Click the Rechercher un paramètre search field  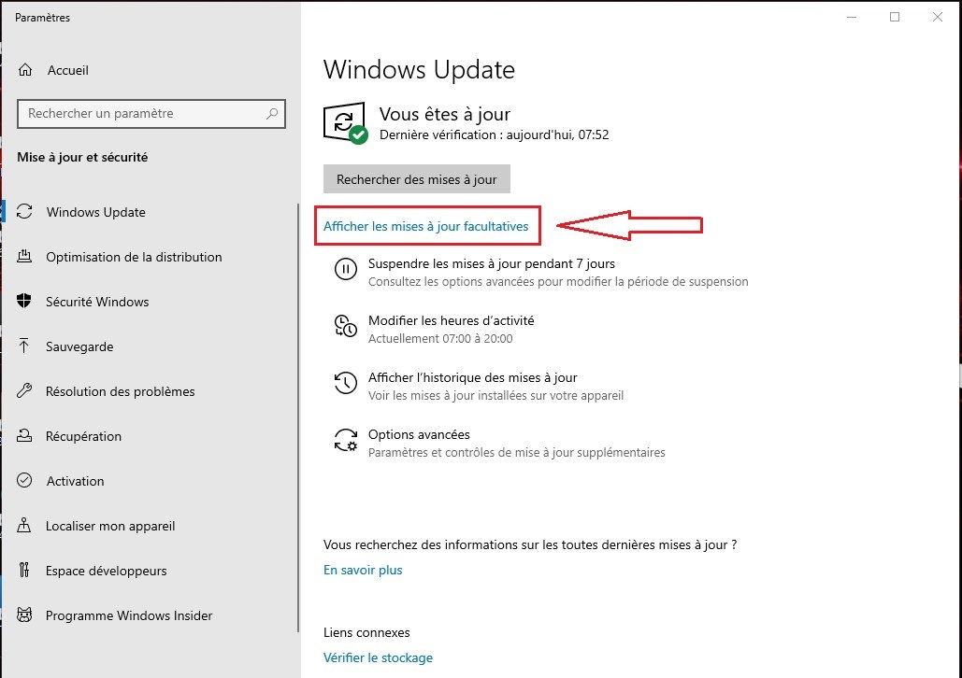(x=151, y=113)
